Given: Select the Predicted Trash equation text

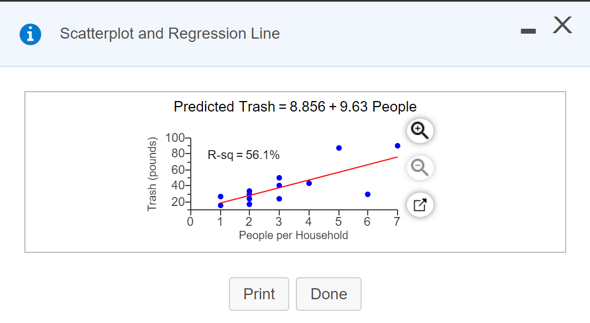Looking at the screenshot, I should coord(295,107).
